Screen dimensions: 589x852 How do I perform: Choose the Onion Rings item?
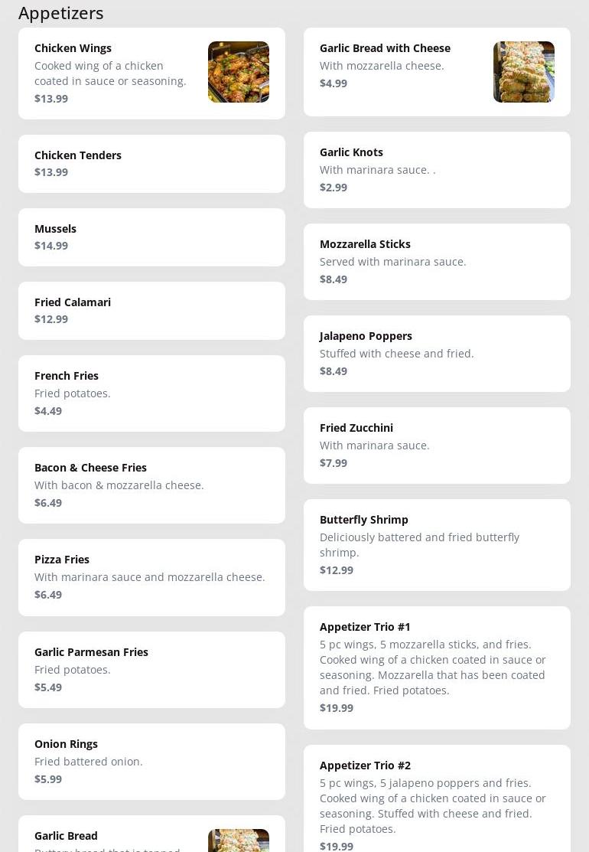[x=151, y=761]
